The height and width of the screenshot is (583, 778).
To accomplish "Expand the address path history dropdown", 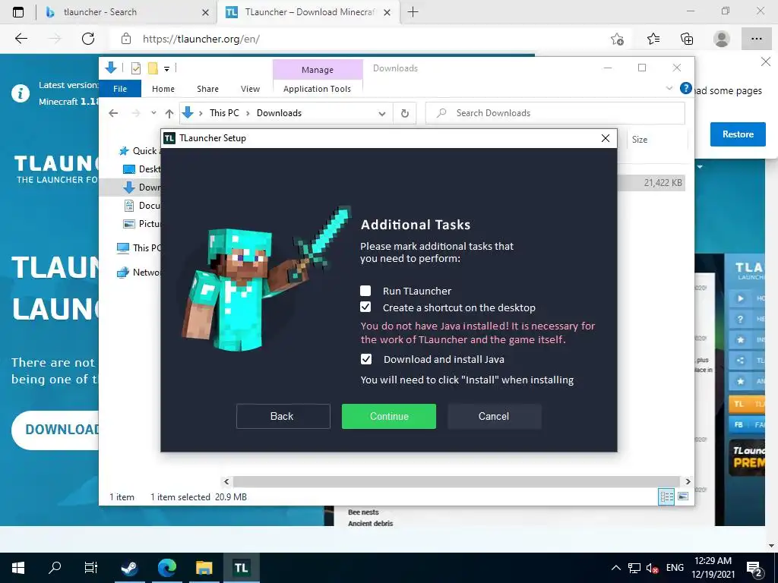I will click(381, 114).
